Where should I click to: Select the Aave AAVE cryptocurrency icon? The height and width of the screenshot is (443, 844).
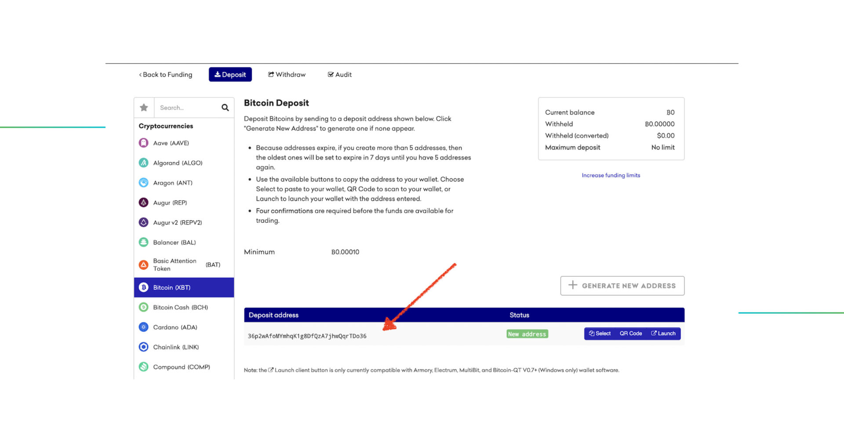tap(143, 143)
